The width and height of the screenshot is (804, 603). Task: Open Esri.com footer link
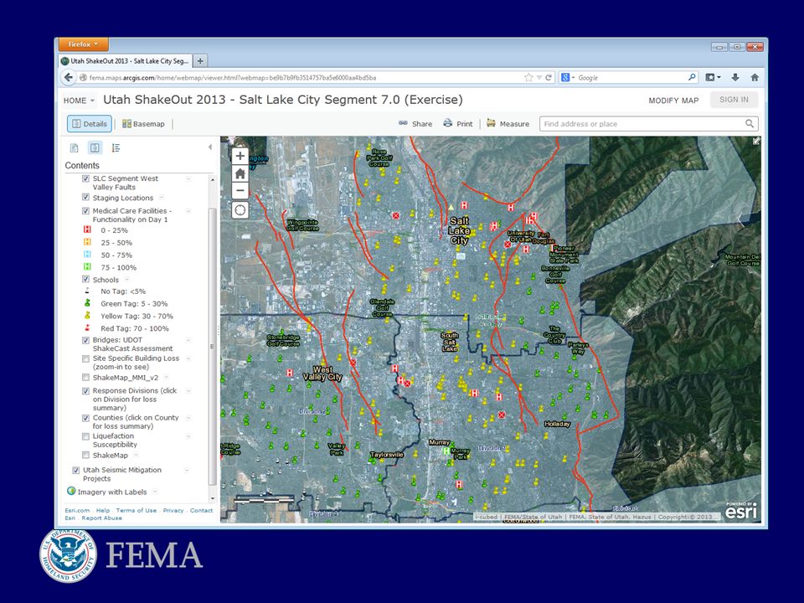pos(77,510)
